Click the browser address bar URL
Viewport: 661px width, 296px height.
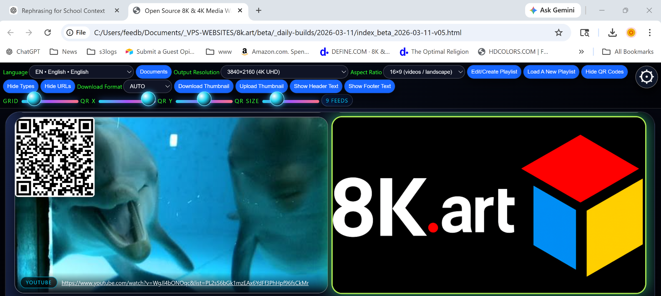[x=278, y=33]
